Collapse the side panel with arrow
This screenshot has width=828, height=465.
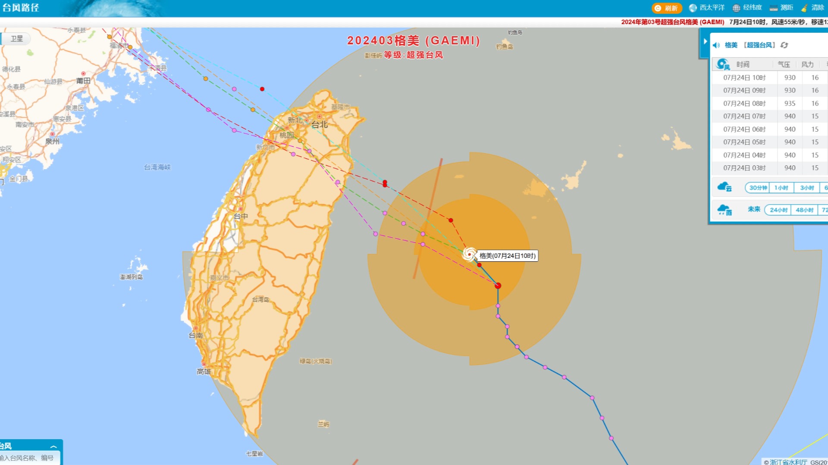pos(705,41)
